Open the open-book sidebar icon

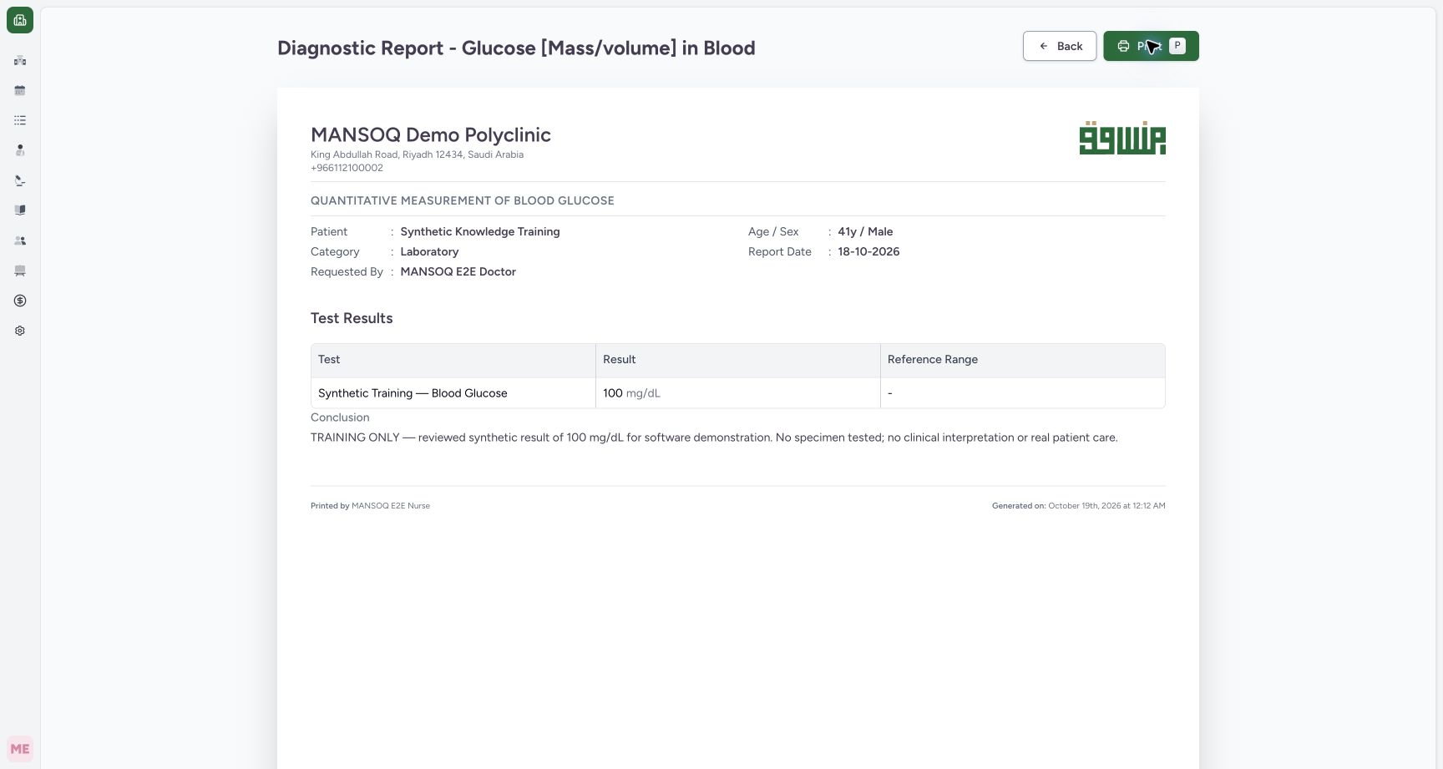(x=20, y=210)
